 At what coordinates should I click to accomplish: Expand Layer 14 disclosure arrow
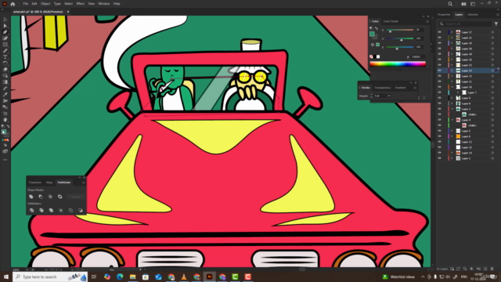(452, 153)
